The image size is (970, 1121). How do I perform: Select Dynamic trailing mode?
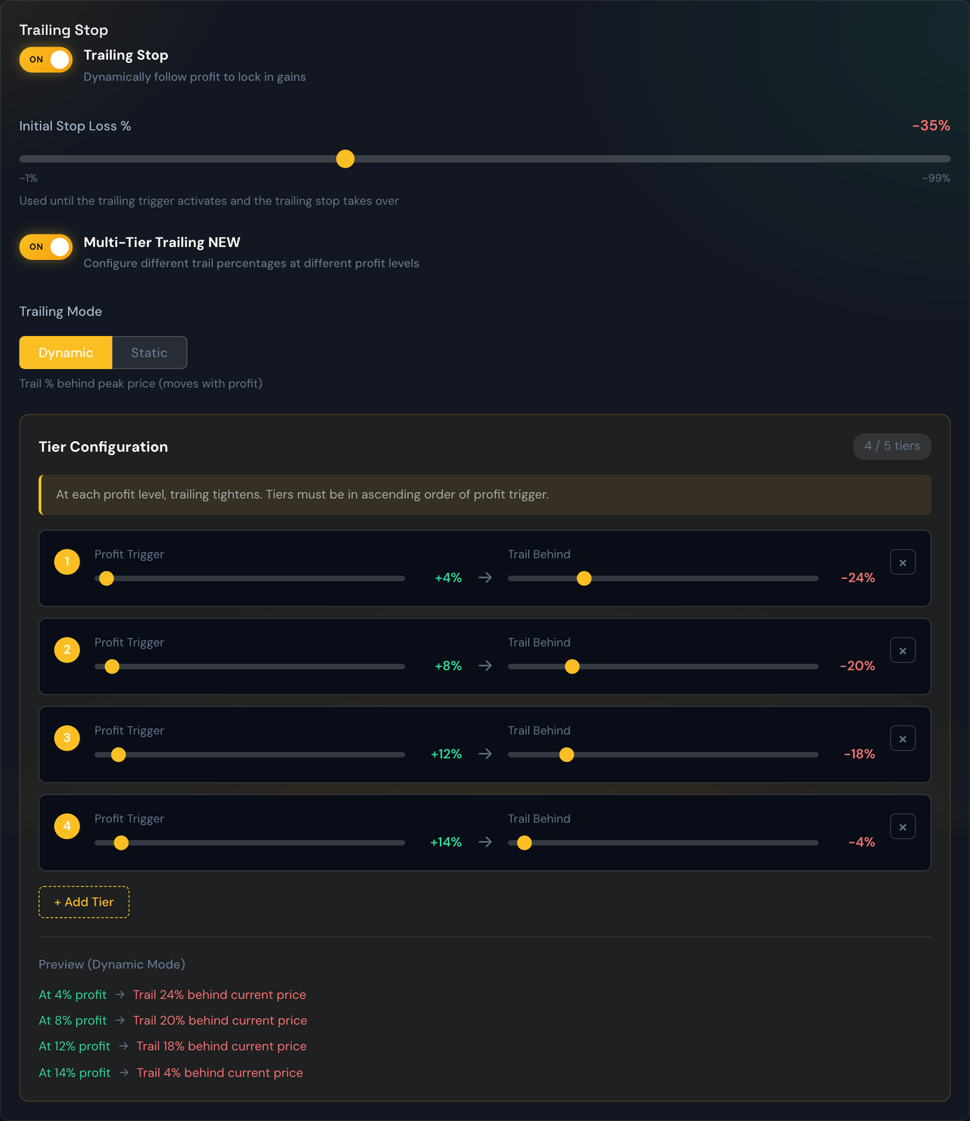(65, 353)
